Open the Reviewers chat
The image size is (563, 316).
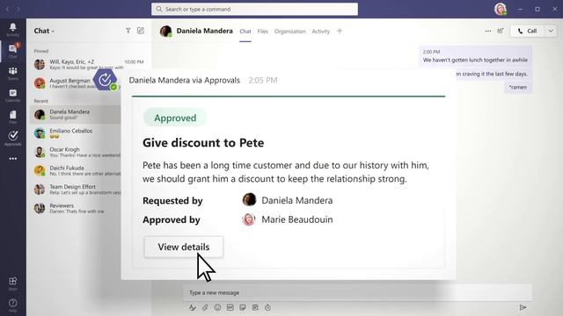[76, 208]
